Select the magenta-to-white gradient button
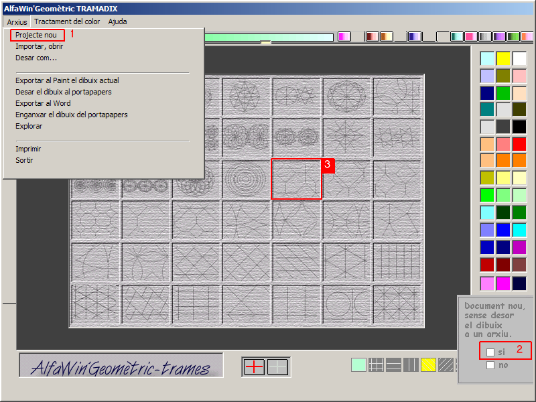This screenshot has height=402, width=536. [x=344, y=36]
